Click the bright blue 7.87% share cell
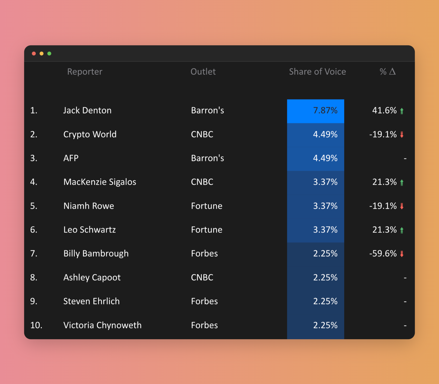The height and width of the screenshot is (384, 439). point(315,111)
